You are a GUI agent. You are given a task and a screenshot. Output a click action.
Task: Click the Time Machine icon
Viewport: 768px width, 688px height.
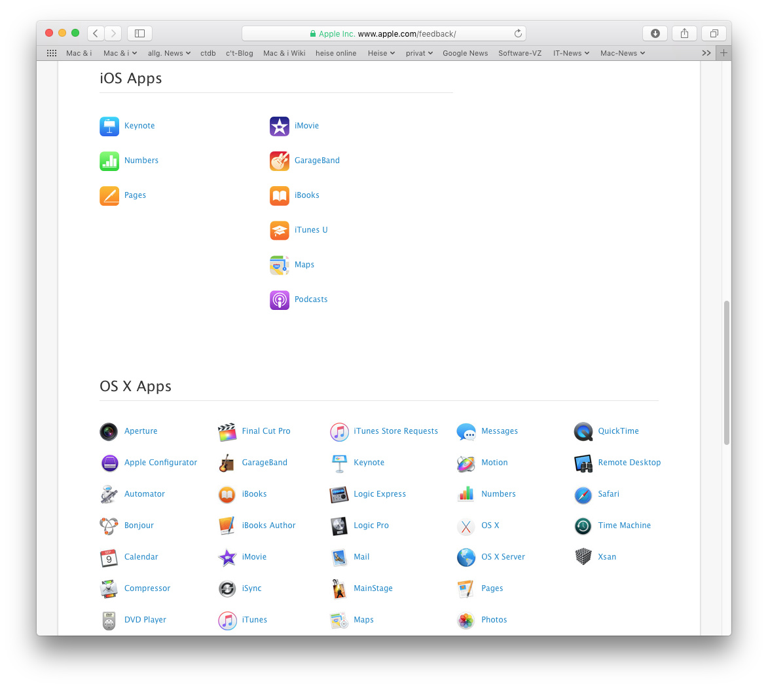(x=583, y=526)
